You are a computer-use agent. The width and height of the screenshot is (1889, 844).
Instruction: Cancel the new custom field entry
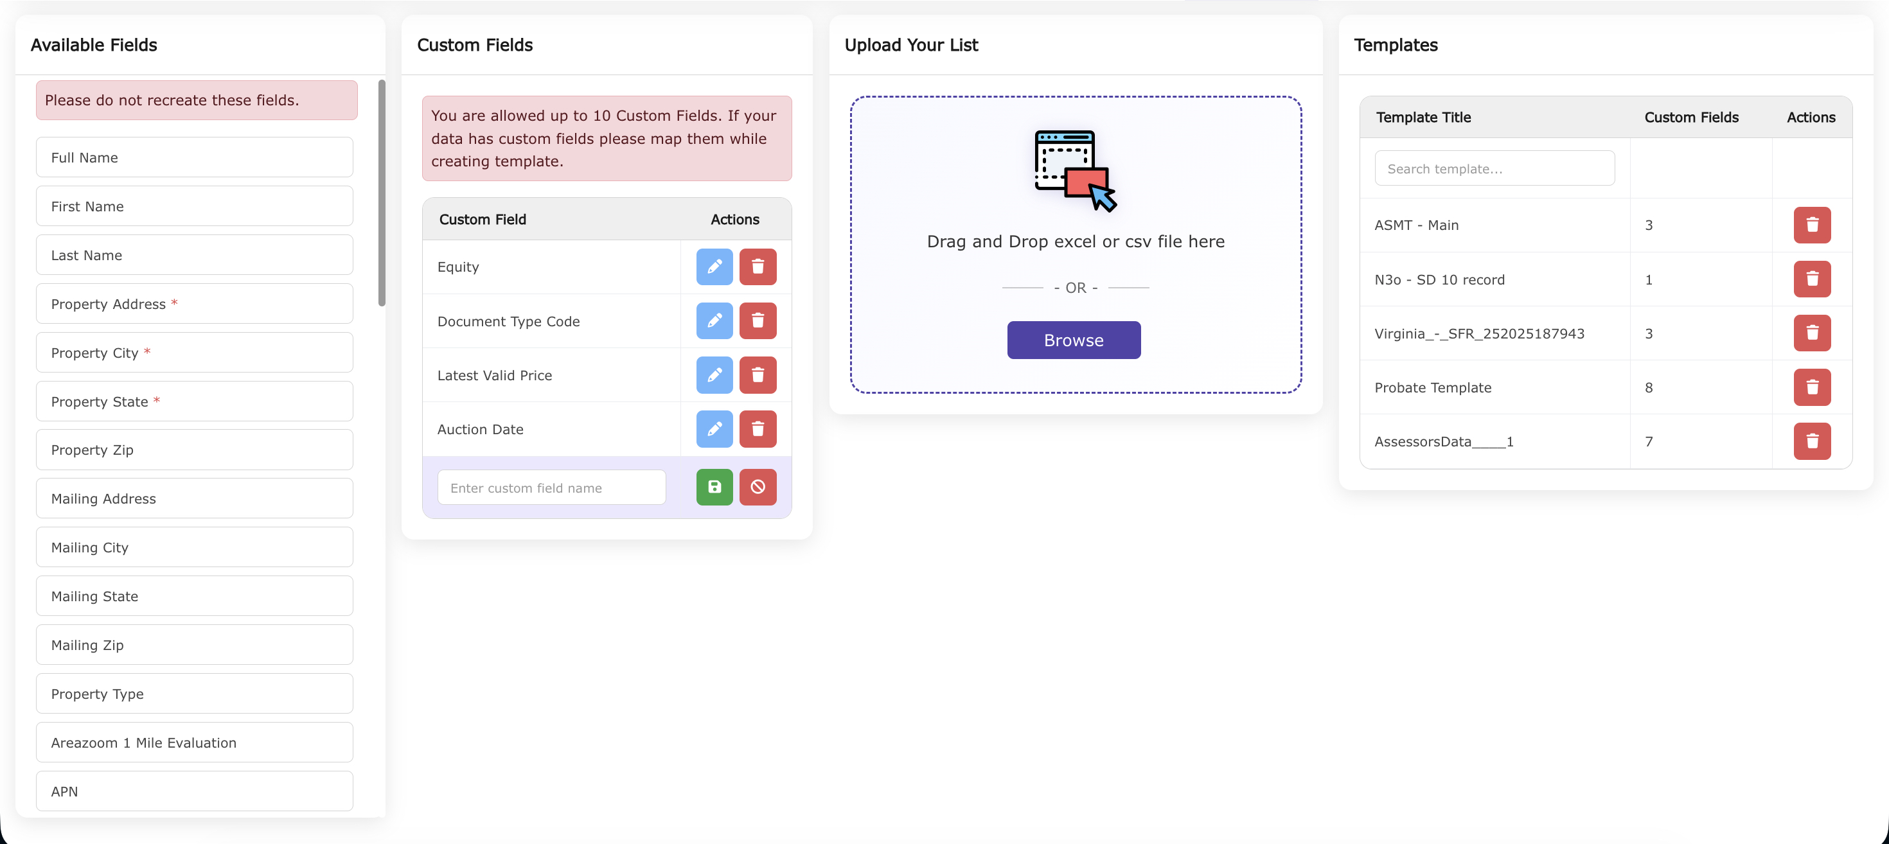758,486
